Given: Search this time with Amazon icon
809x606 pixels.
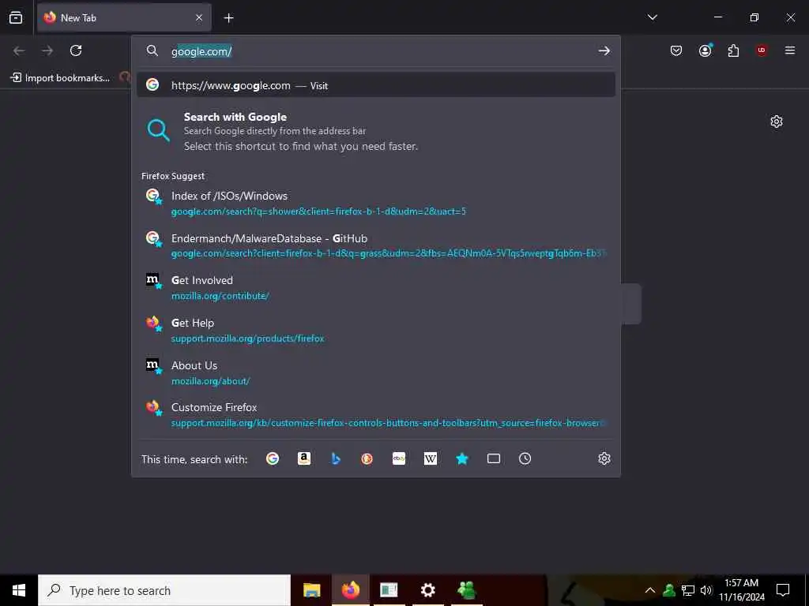Looking at the screenshot, I should 304,458.
